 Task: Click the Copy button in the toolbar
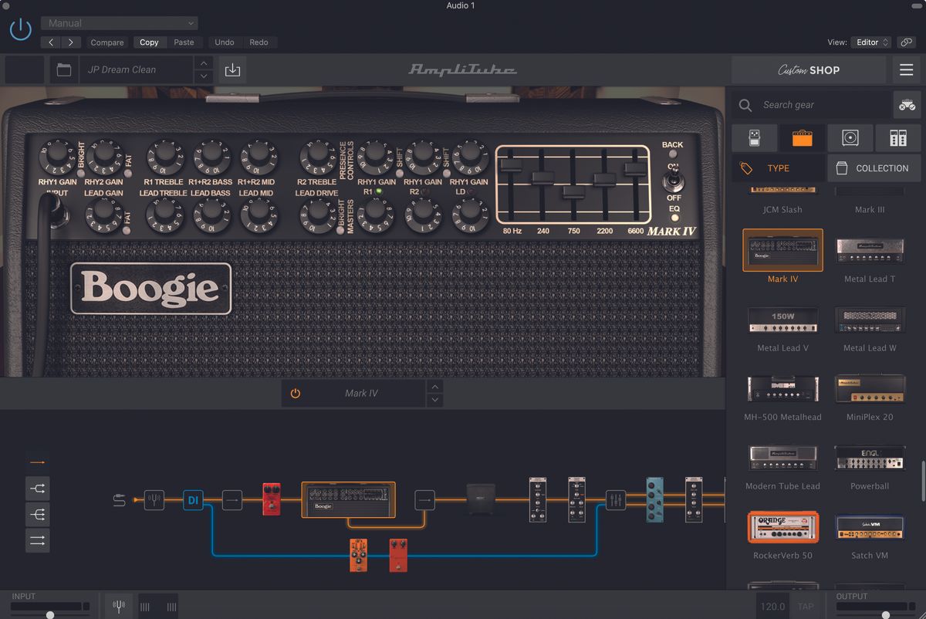point(149,42)
